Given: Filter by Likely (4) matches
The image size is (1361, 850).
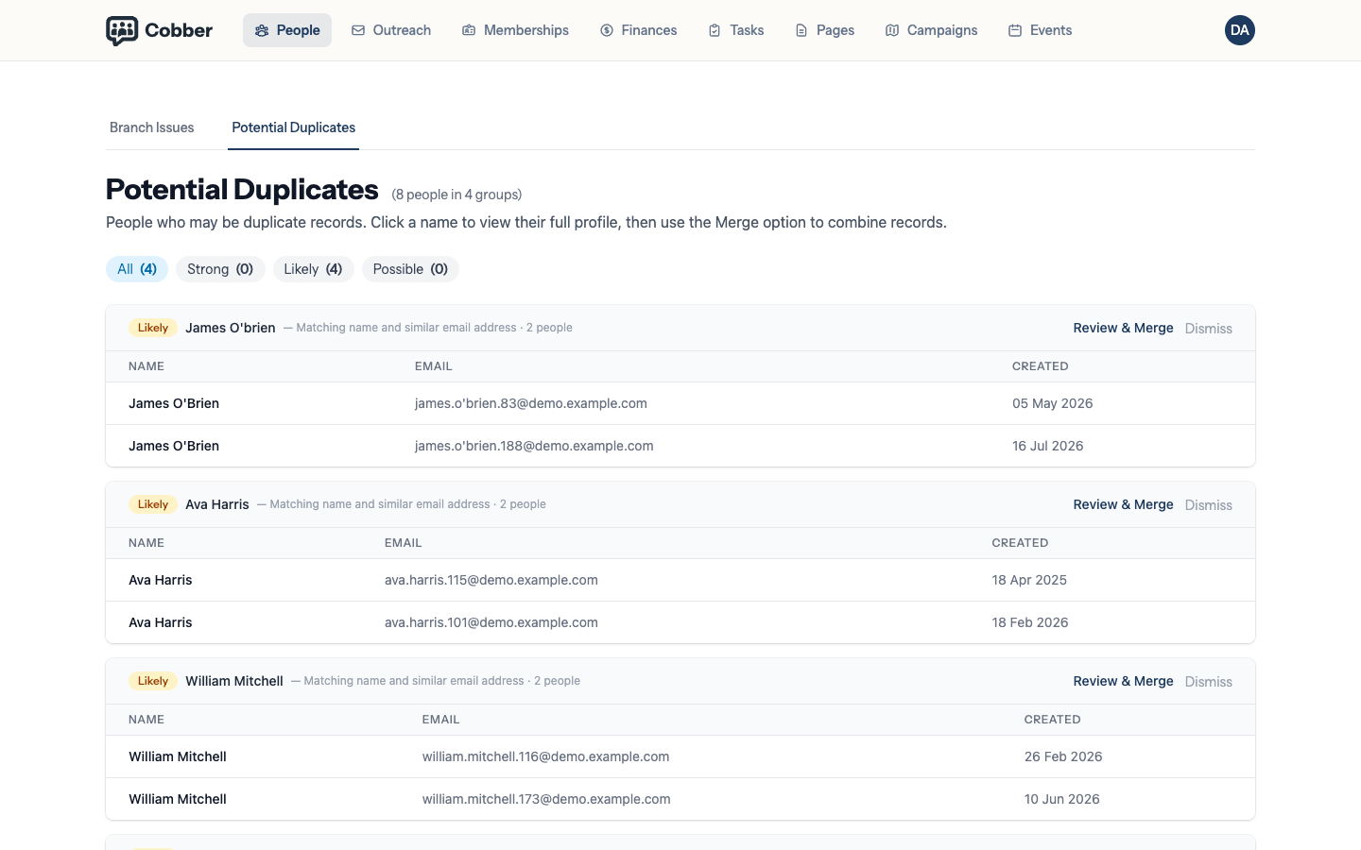Looking at the screenshot, I should 313,269.
